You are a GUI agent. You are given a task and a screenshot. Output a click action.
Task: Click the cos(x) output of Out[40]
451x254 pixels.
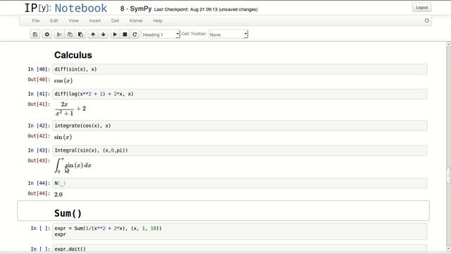tap(63, 80)
